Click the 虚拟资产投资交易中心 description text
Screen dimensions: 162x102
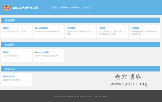(12, 80)
